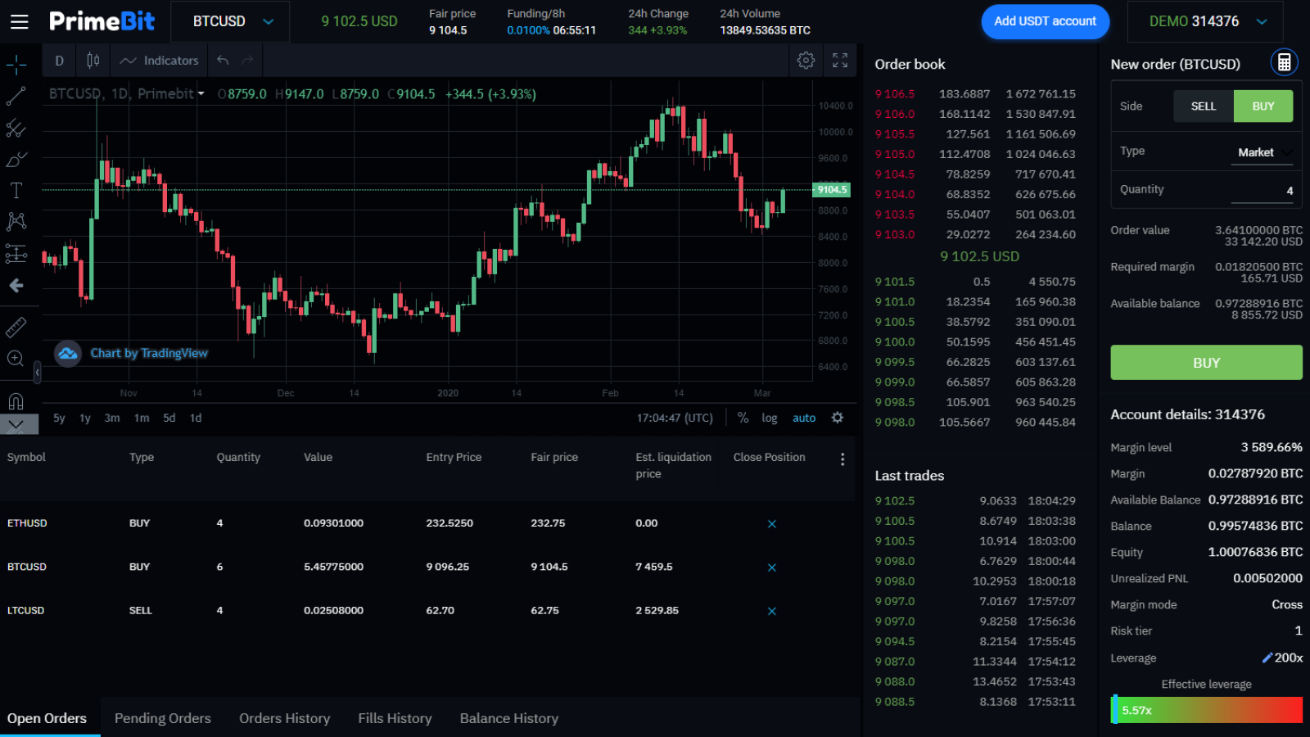Edit the leverage pencil icon
This screenshot has width=1310, height=737.
point(1267,658)
